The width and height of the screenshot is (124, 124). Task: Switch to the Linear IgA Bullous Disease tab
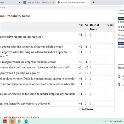pyautogui.click(x=39, y=2)
